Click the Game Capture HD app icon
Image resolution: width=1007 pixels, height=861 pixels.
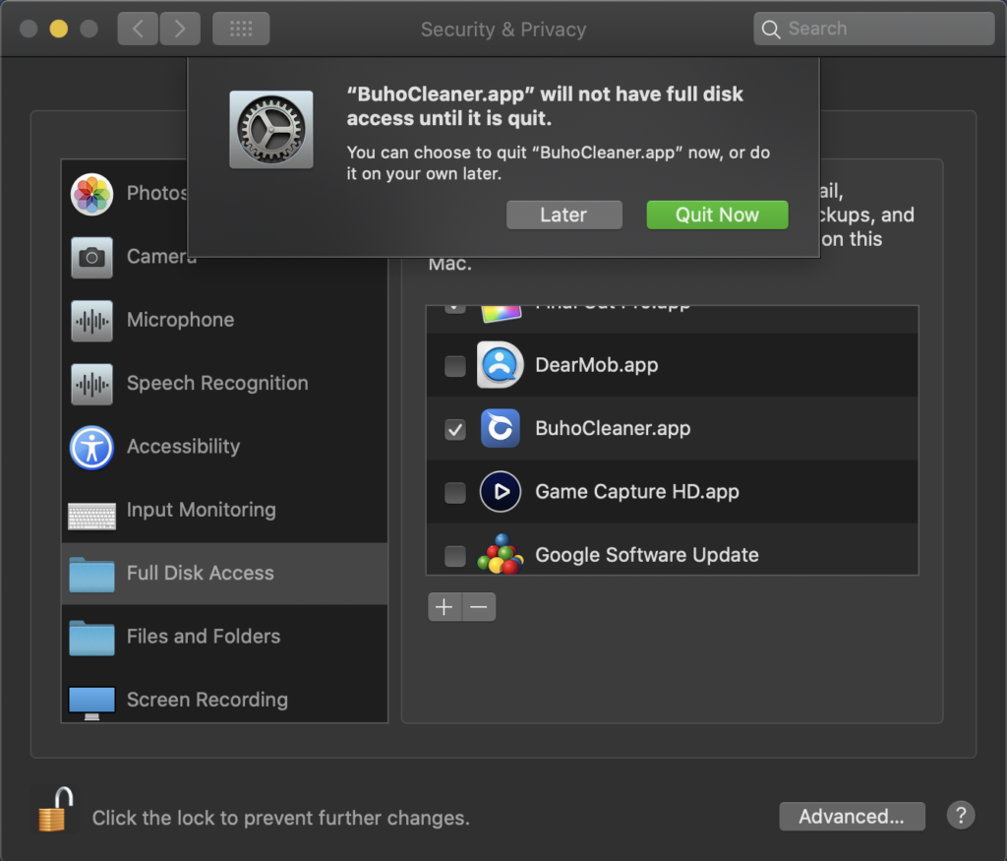click(x=501, y=492)
